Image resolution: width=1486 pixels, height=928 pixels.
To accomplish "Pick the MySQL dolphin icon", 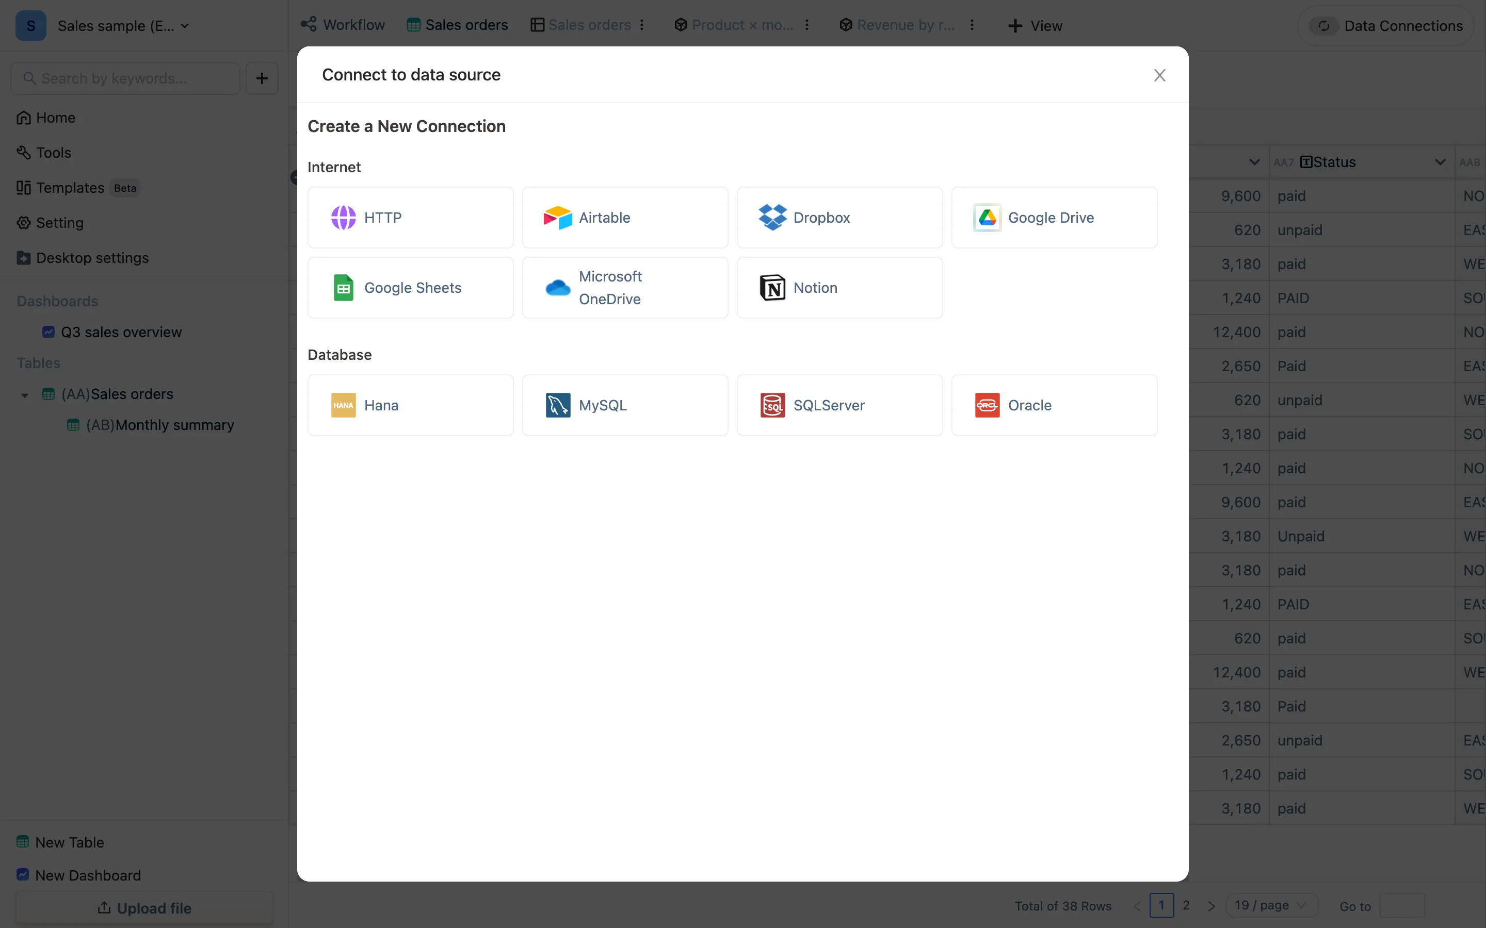I will 558,405.
